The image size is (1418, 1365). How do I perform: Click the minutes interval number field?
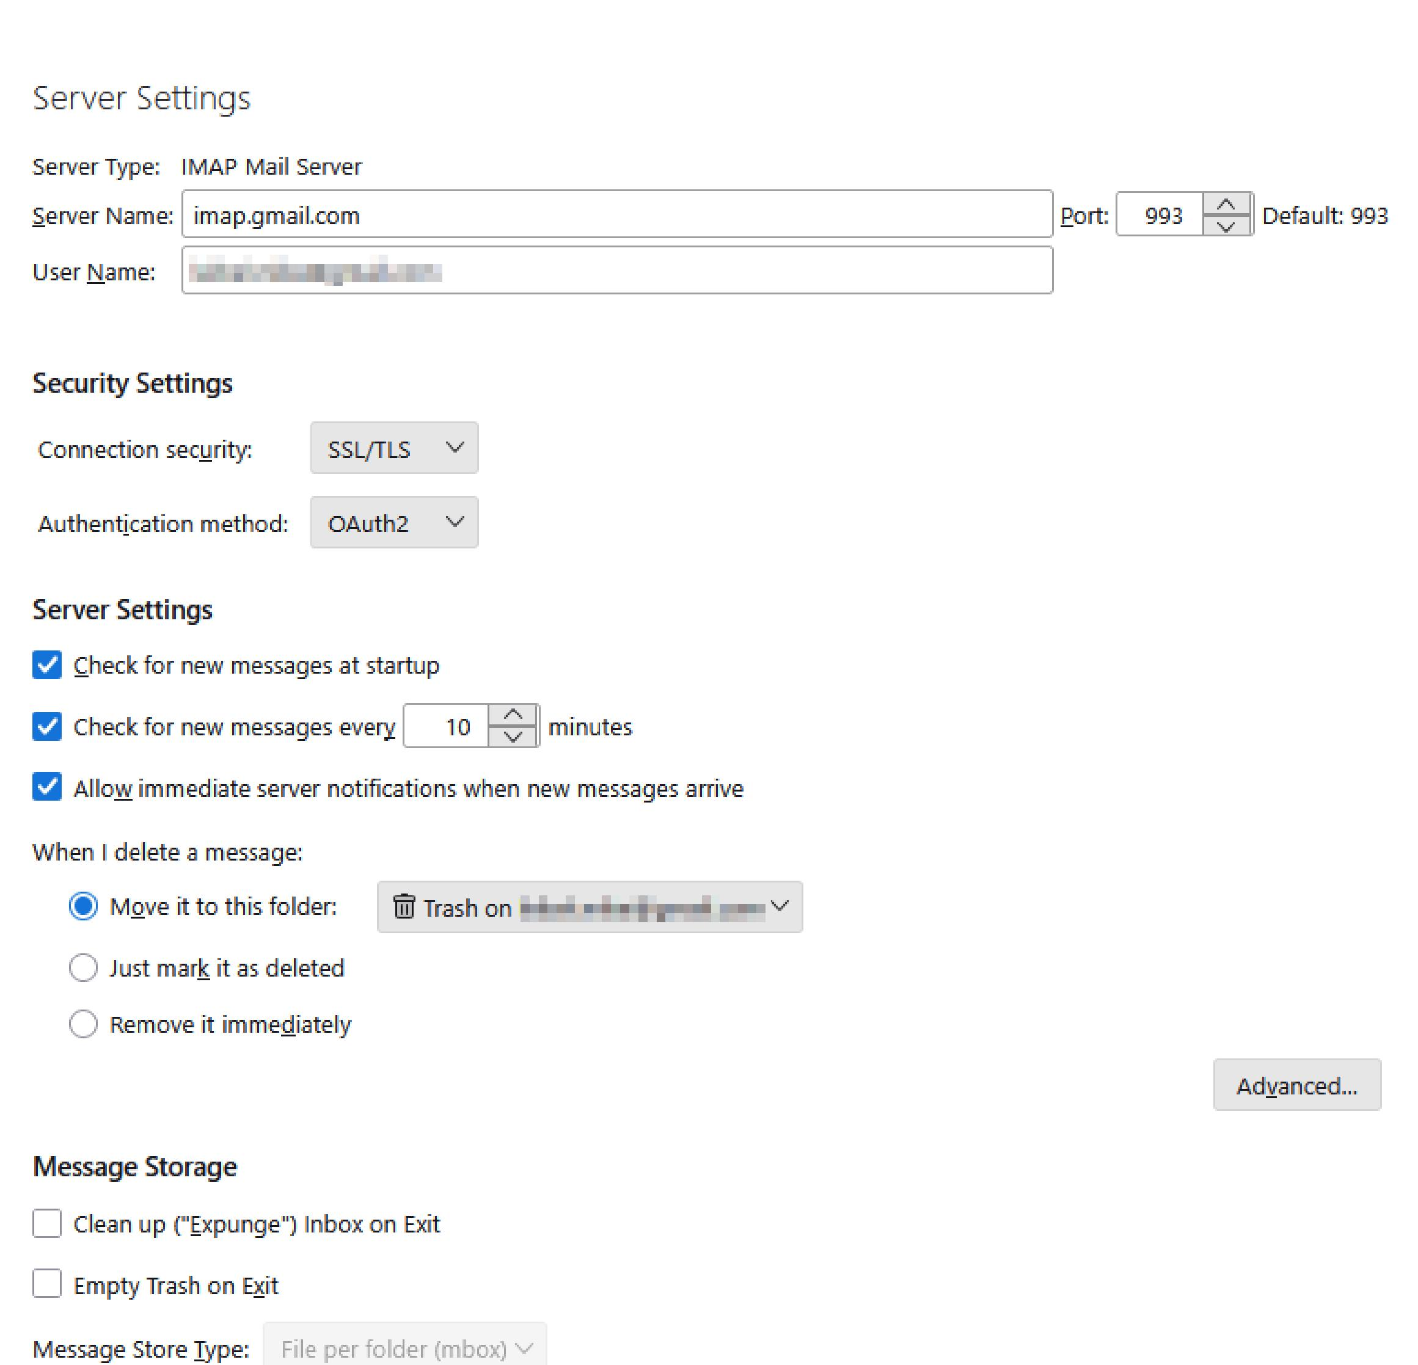(447, 726)
